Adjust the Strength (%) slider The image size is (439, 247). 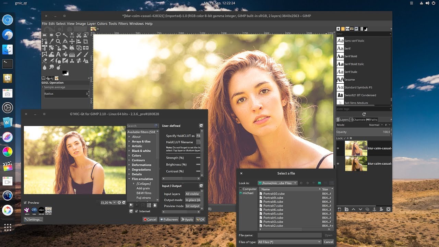click(x=198, y=158)
